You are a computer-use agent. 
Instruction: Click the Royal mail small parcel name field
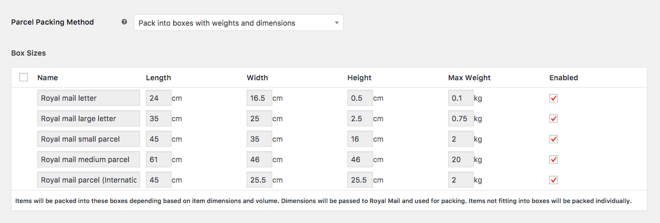pyautogui.click(x=89, y=139)
